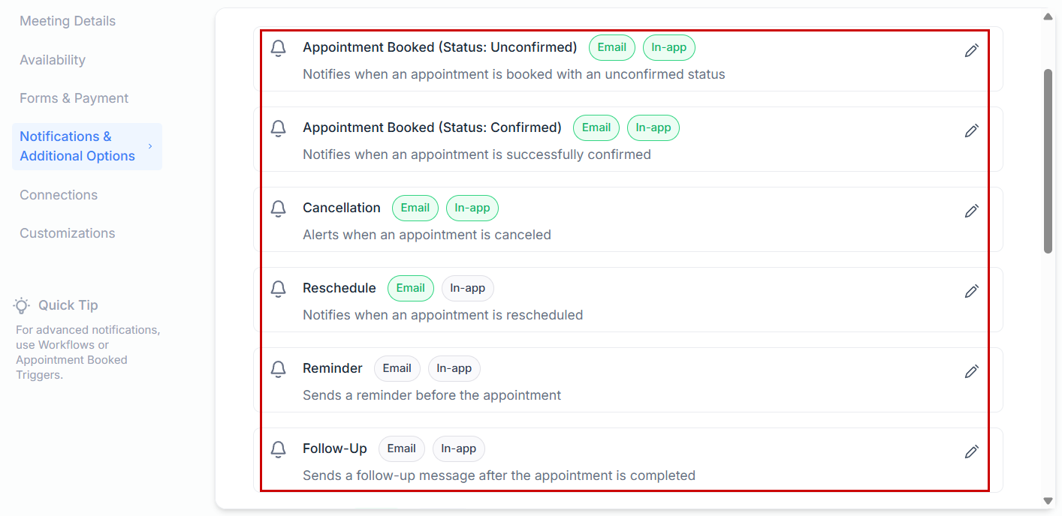Click the Follow-Up edit pencil icon
This screenshot has height=516, width=1062.
point(971,451)
